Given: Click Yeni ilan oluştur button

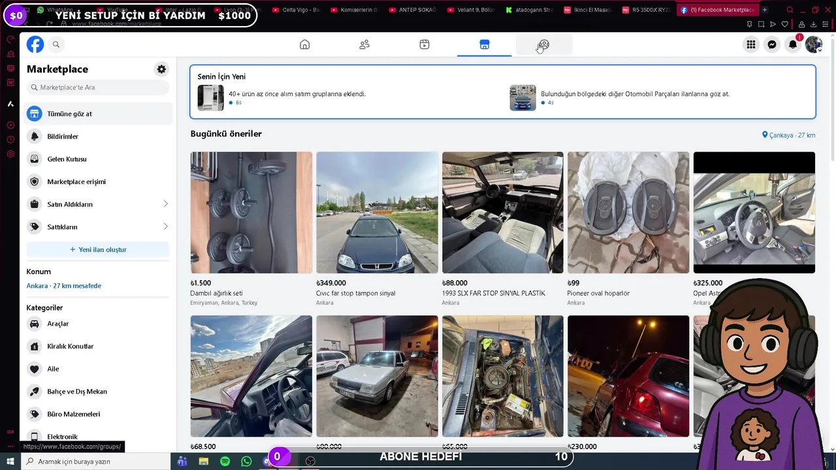Looking at the screenshot, I should pos(98,249).
